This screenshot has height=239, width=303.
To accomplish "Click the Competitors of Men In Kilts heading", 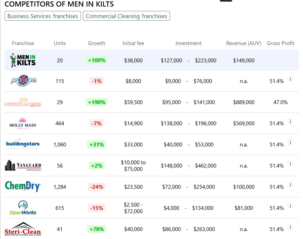I will pos(59,4).
